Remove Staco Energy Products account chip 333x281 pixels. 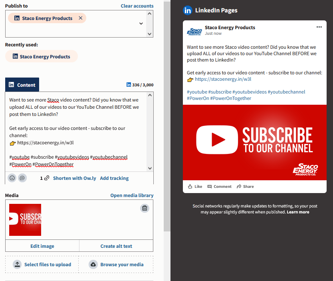[x=81, y=18]
